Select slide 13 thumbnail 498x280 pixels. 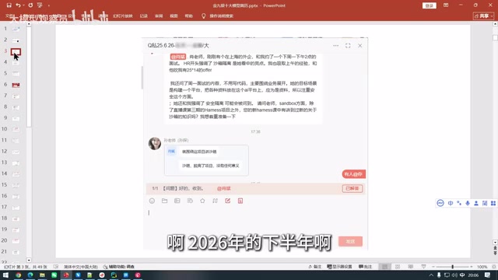click(x=16, y=163)
